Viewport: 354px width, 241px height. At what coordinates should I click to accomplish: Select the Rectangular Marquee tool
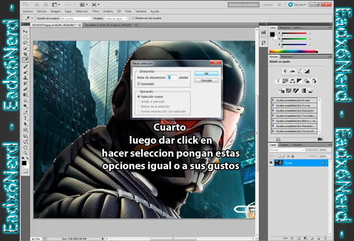(25, 37)
